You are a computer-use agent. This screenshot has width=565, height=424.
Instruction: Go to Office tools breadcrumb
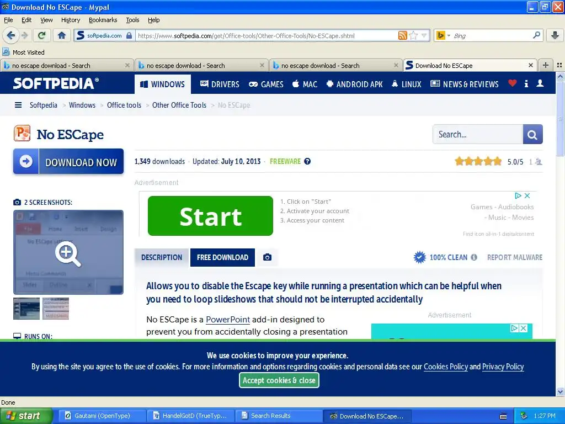[x=124, y=105]
